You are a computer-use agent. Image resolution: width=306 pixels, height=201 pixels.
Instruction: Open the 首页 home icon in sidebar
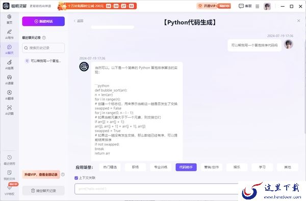(9, 19)
